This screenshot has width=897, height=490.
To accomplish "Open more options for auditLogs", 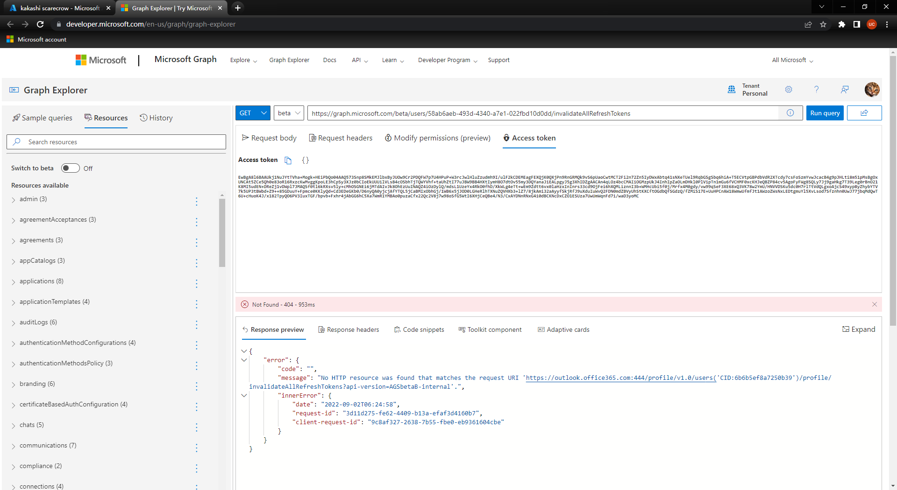I will pos(196,324).
